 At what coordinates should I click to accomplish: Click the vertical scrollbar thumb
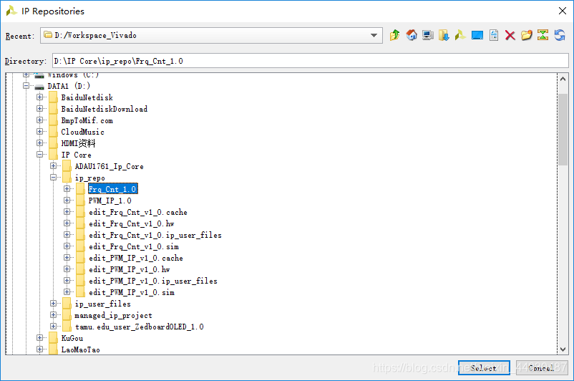[x=563, y=130]
